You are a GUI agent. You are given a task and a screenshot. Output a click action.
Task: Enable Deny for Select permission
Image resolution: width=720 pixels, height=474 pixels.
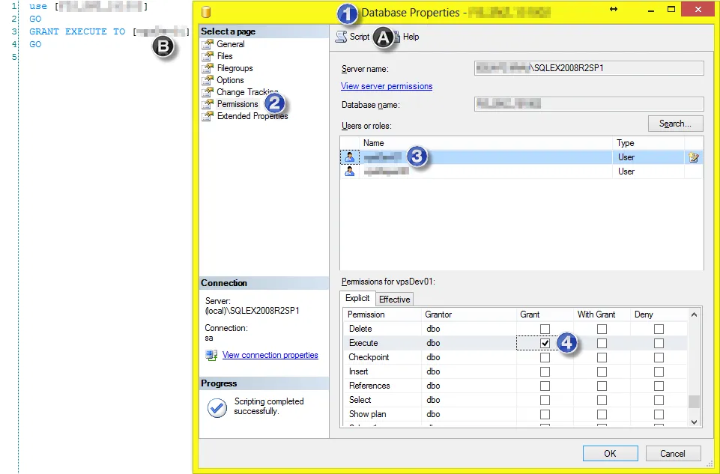click(659, 400)
